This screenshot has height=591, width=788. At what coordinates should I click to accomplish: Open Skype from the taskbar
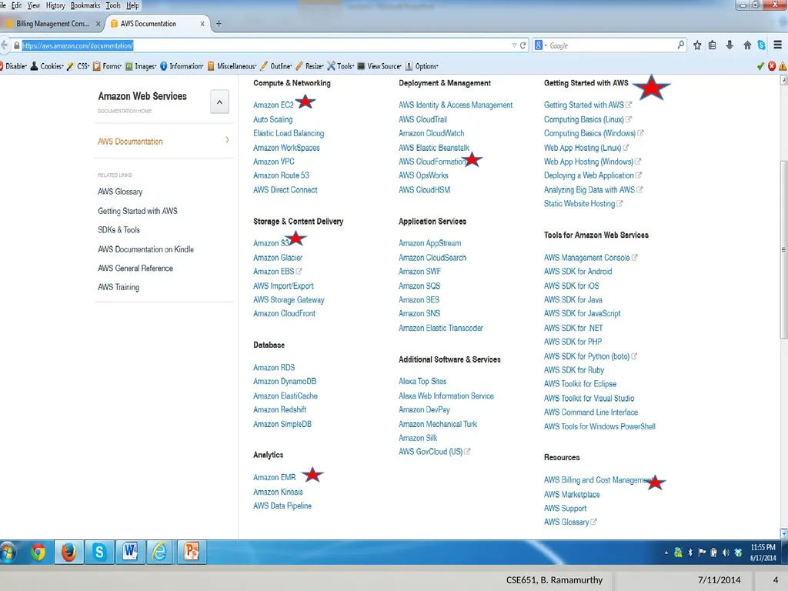pyautogui.click(x=99, y=553)
